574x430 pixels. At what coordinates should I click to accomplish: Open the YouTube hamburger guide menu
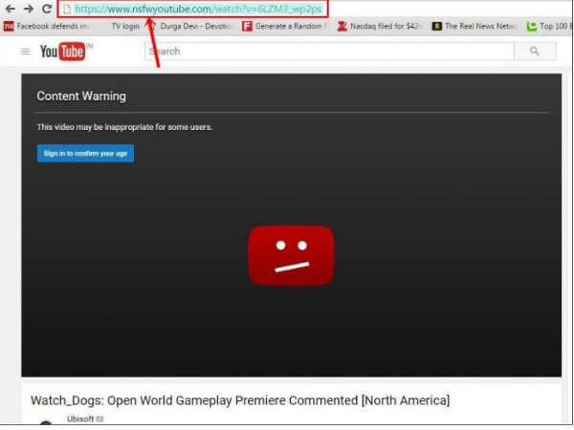25,52
